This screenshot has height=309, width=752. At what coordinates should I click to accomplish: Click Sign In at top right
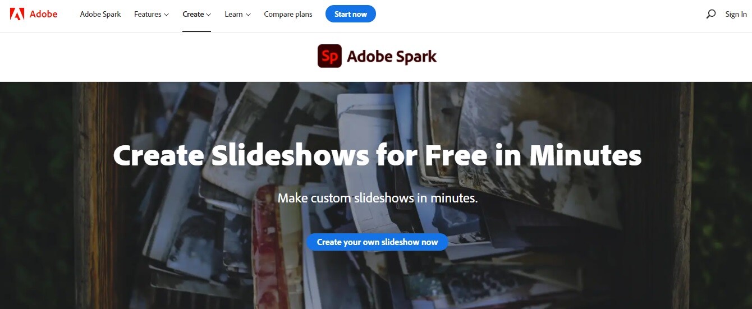(x=736, y=14)
